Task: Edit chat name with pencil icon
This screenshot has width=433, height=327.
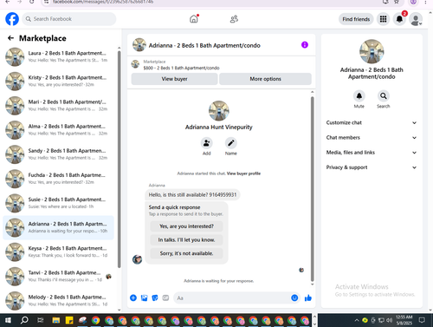Action: pos(231,143)
